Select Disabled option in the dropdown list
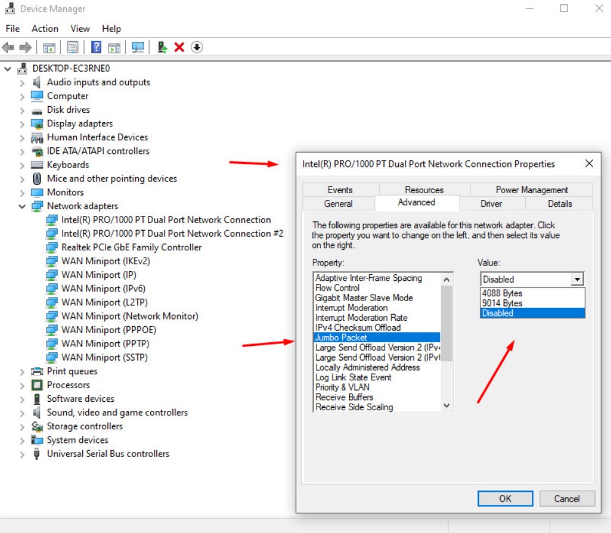 coord(532,313)
